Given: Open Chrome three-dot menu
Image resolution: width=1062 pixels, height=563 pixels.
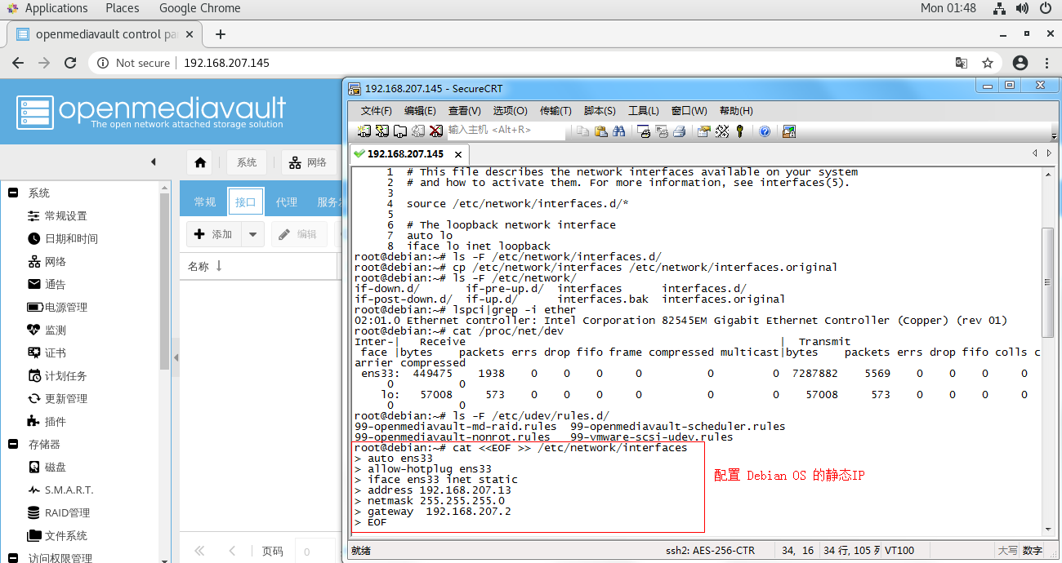Looking at the screenshot, I should pos(1046,63).
